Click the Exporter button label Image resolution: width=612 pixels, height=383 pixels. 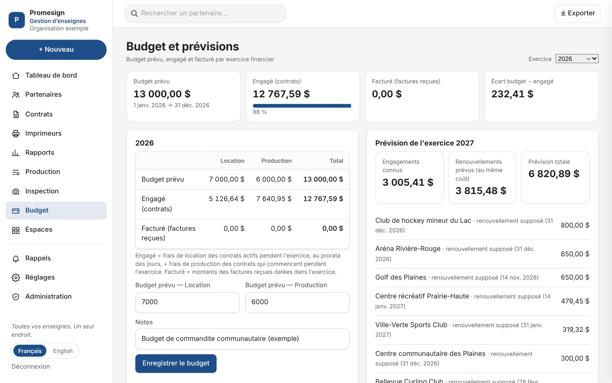(581, 13)
